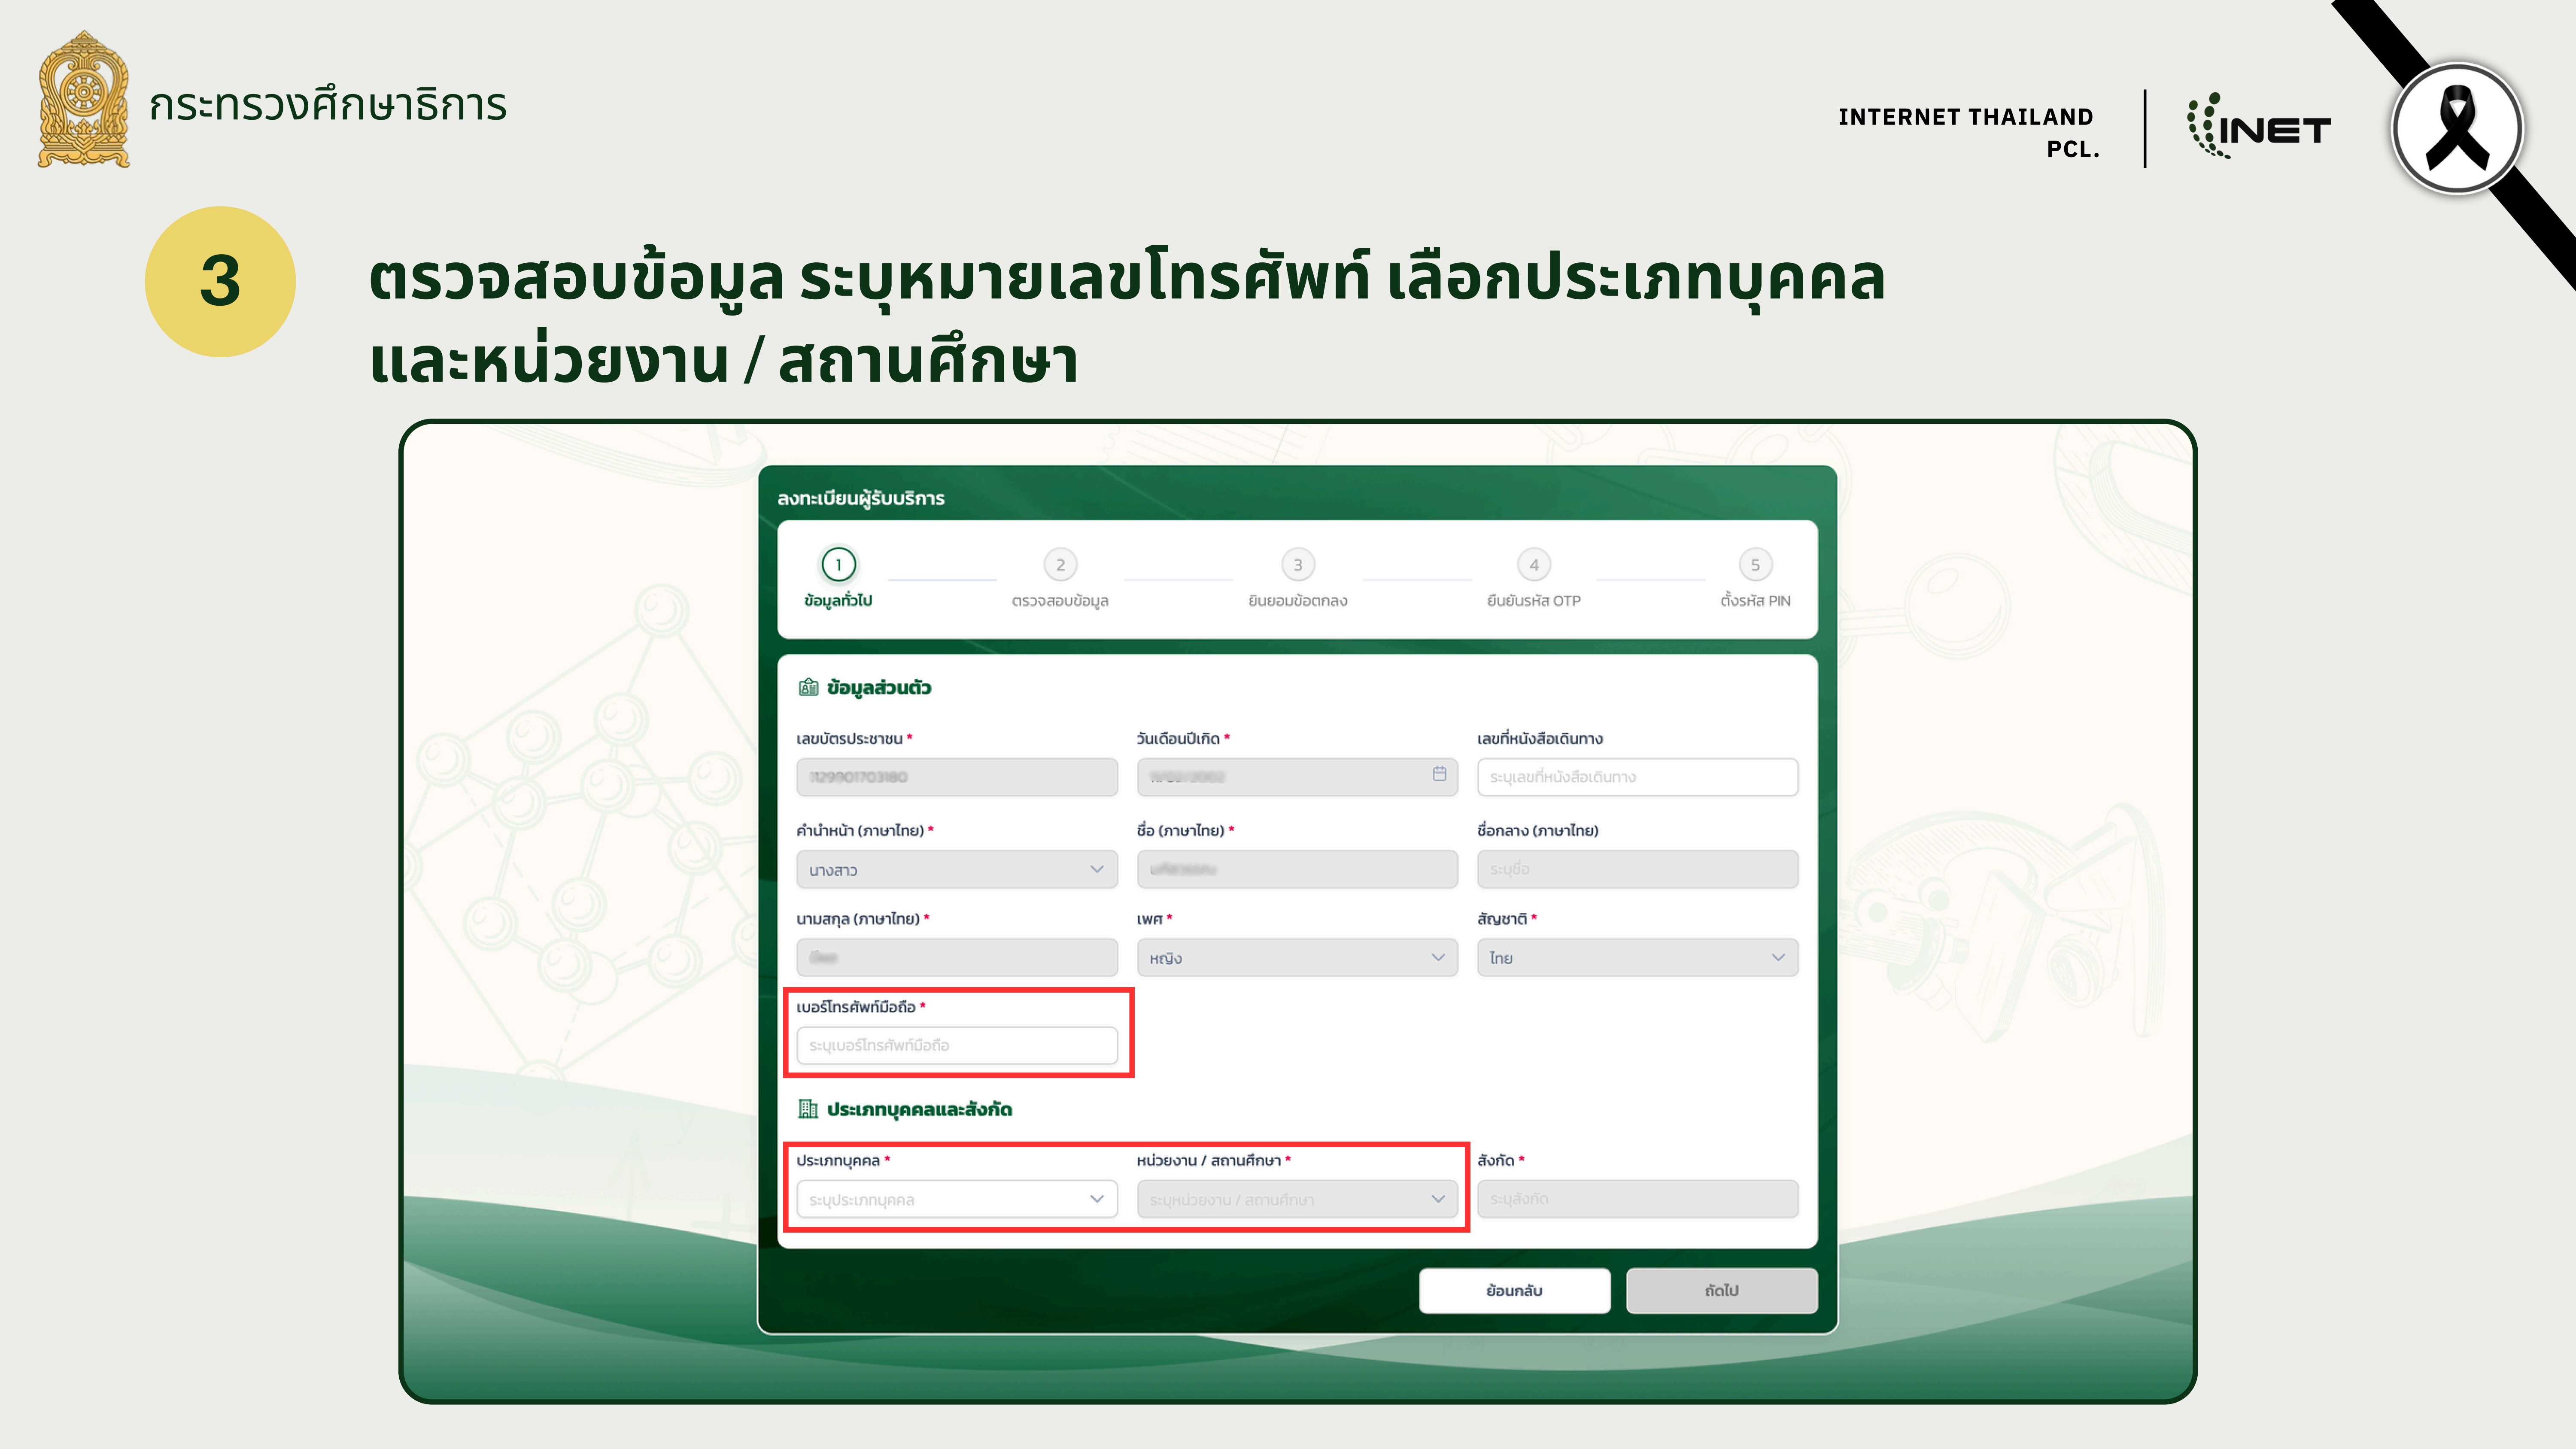Click the เบอร์โทรศัพท์มือถือ input field
This screenshot has height=1449, width=2576.
point(957,1046)
